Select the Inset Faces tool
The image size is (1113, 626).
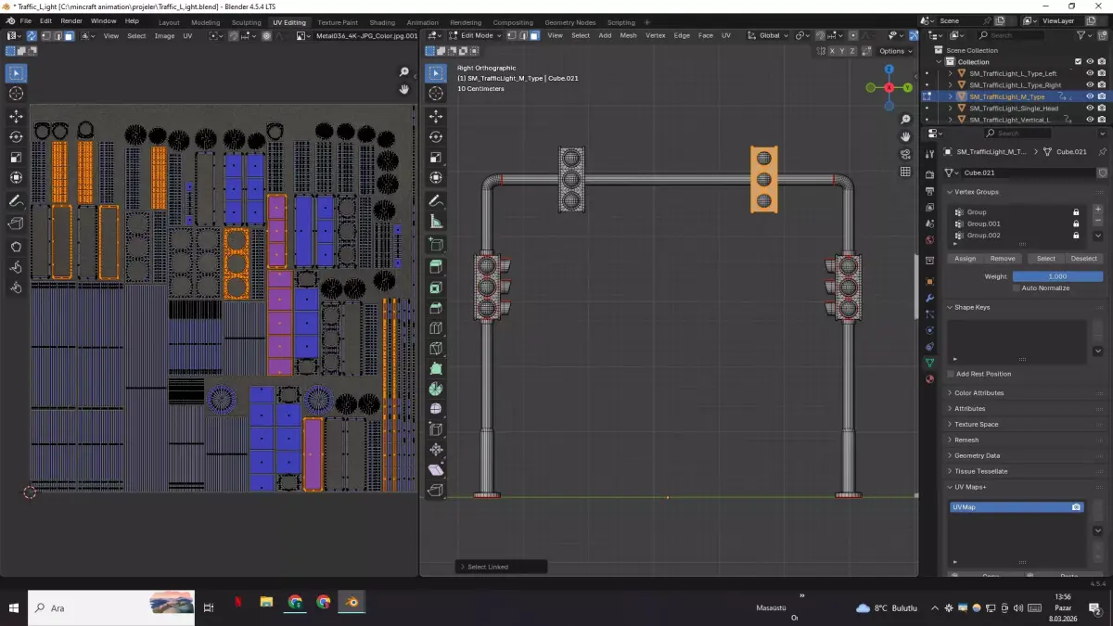pos(436,287)
